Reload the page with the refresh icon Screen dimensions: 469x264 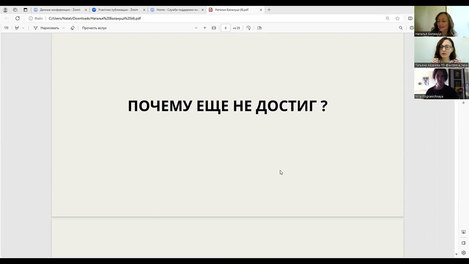click(x=17, y=18)
